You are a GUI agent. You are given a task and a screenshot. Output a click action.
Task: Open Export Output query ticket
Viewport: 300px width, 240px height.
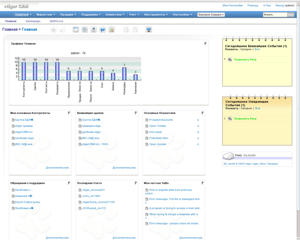(x=28, y=202)
